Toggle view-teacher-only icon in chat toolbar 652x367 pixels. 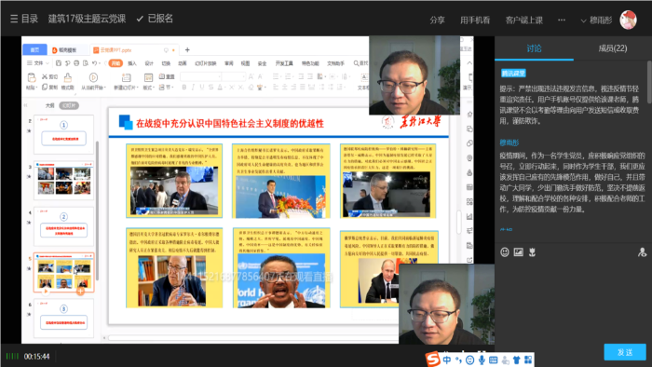[642, 251]
